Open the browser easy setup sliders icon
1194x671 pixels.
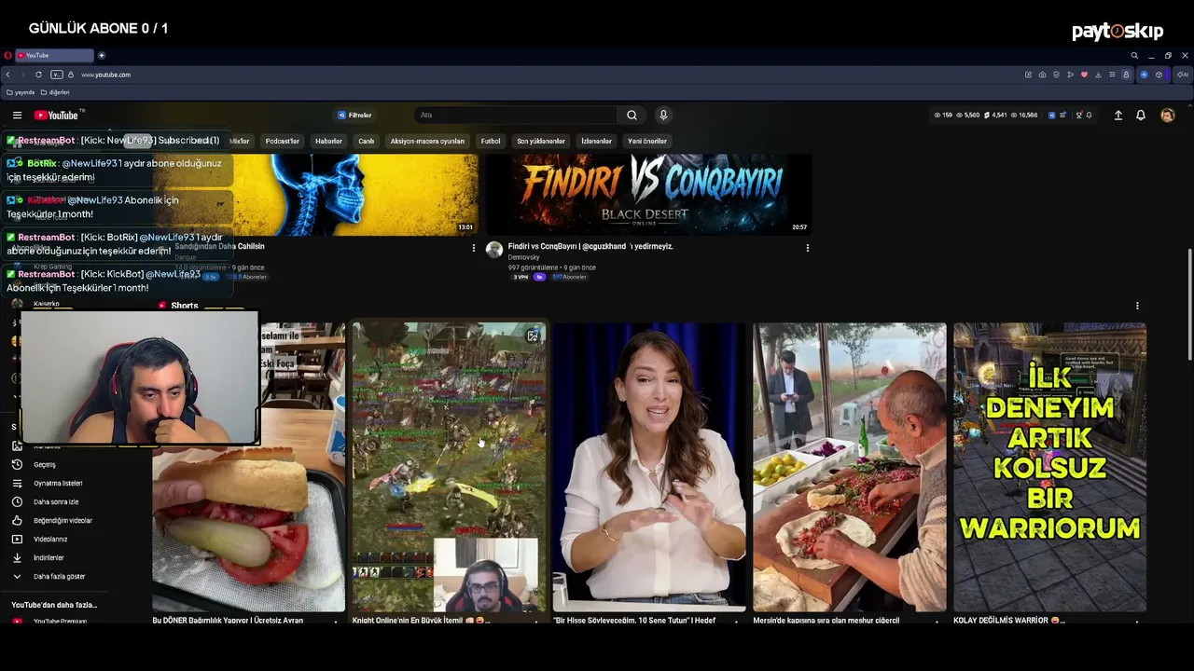[x=1112, y=75]
